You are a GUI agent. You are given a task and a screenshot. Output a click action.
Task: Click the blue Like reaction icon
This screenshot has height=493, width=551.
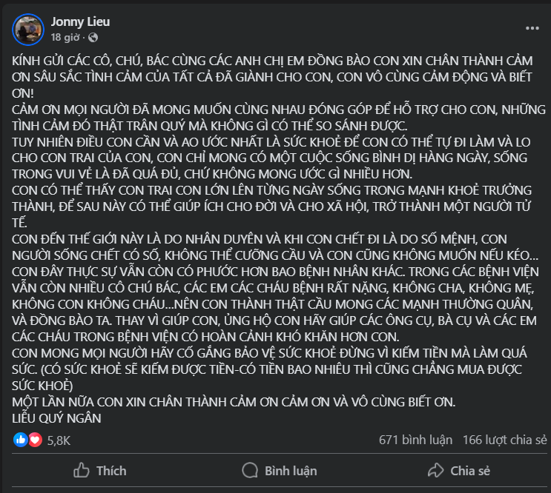pyautogui.click(x=21, y=440)
